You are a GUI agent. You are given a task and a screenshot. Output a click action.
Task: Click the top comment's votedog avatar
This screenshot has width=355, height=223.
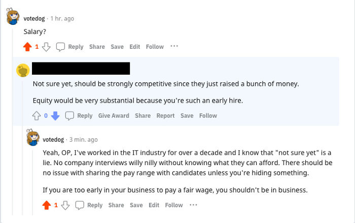(x=13, y=18)
